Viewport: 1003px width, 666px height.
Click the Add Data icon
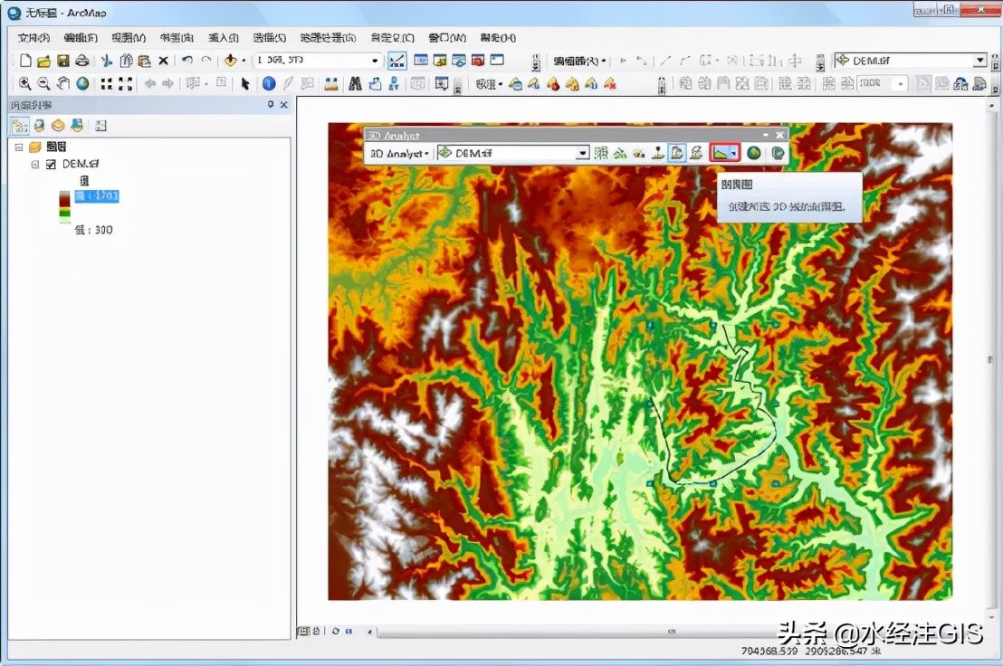[230, 61]
